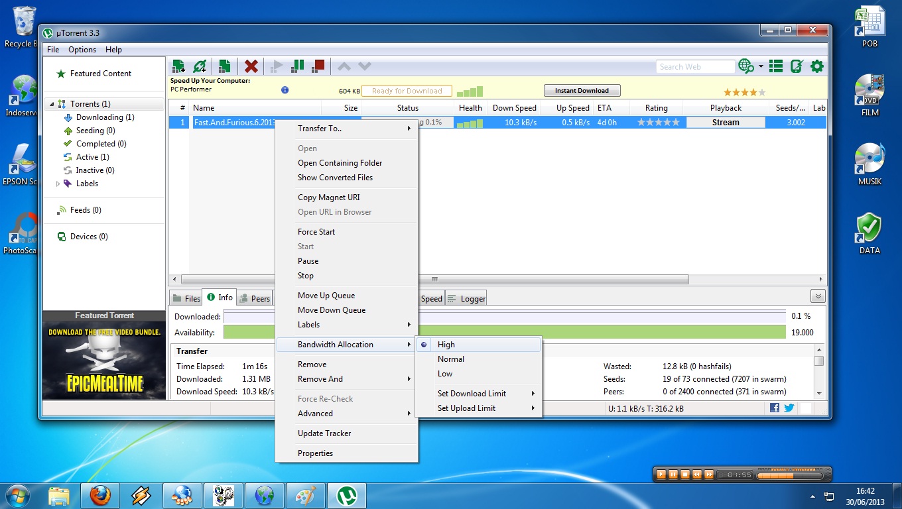Open the Set Download Limit submenu

coord(479,394)
